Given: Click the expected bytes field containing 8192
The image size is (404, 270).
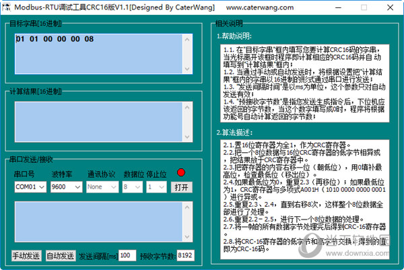Looking at the screenshot, I should [186, 255].
